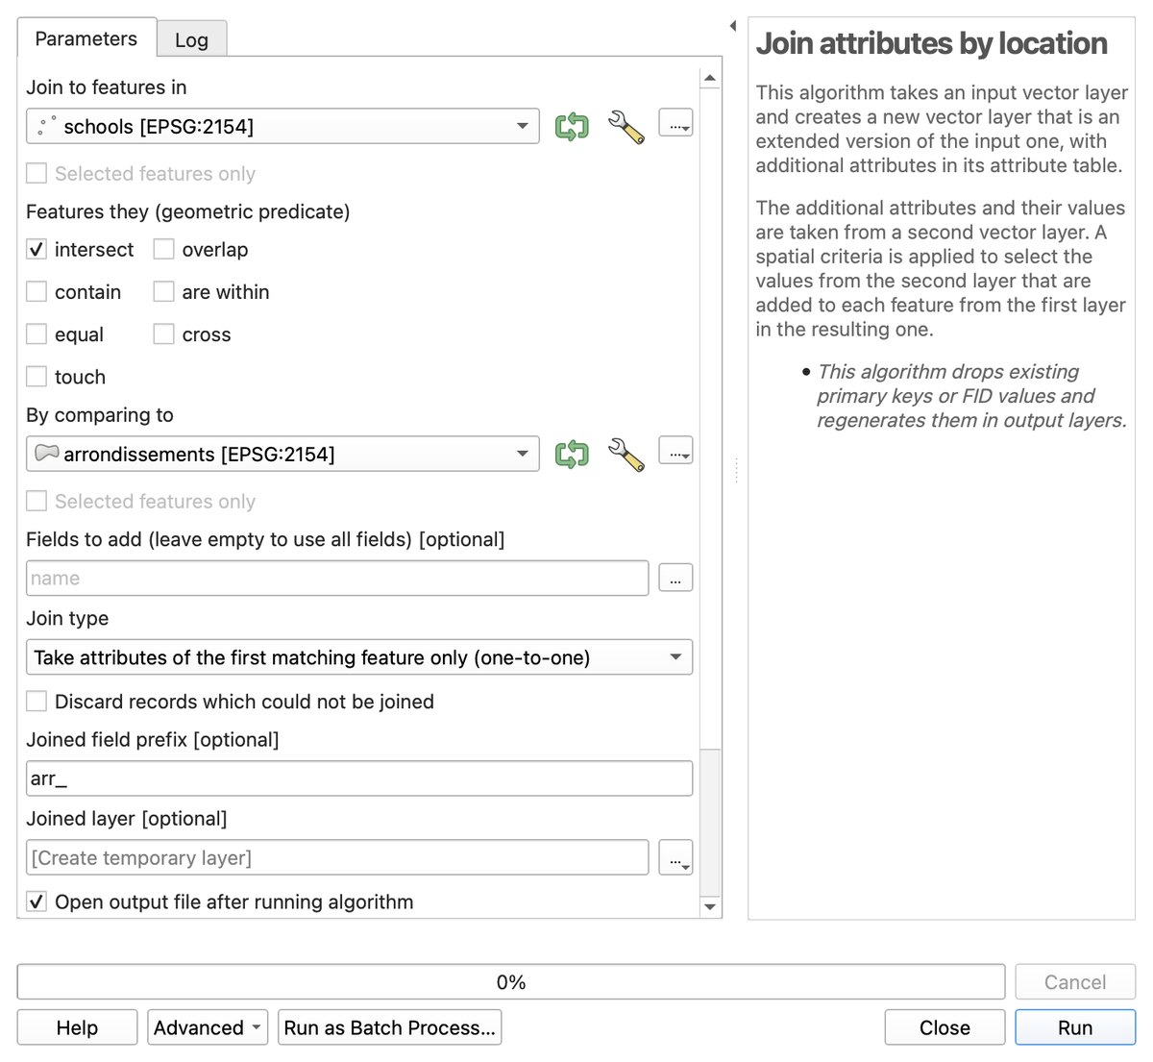Open joined layer output options ellipsis button
The width and height of the screenshot is (1153, 1062).
675,858
